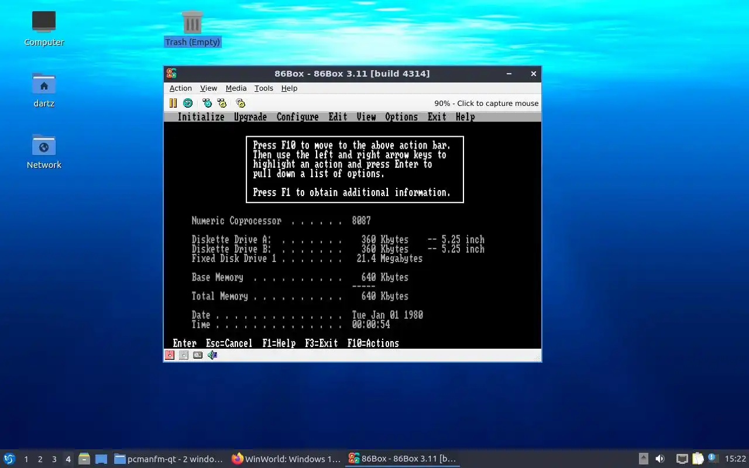This screenshot has width=749, height=468.
Task: Open the Media menu
Action: pyautogui.click(x=236, y=88)
